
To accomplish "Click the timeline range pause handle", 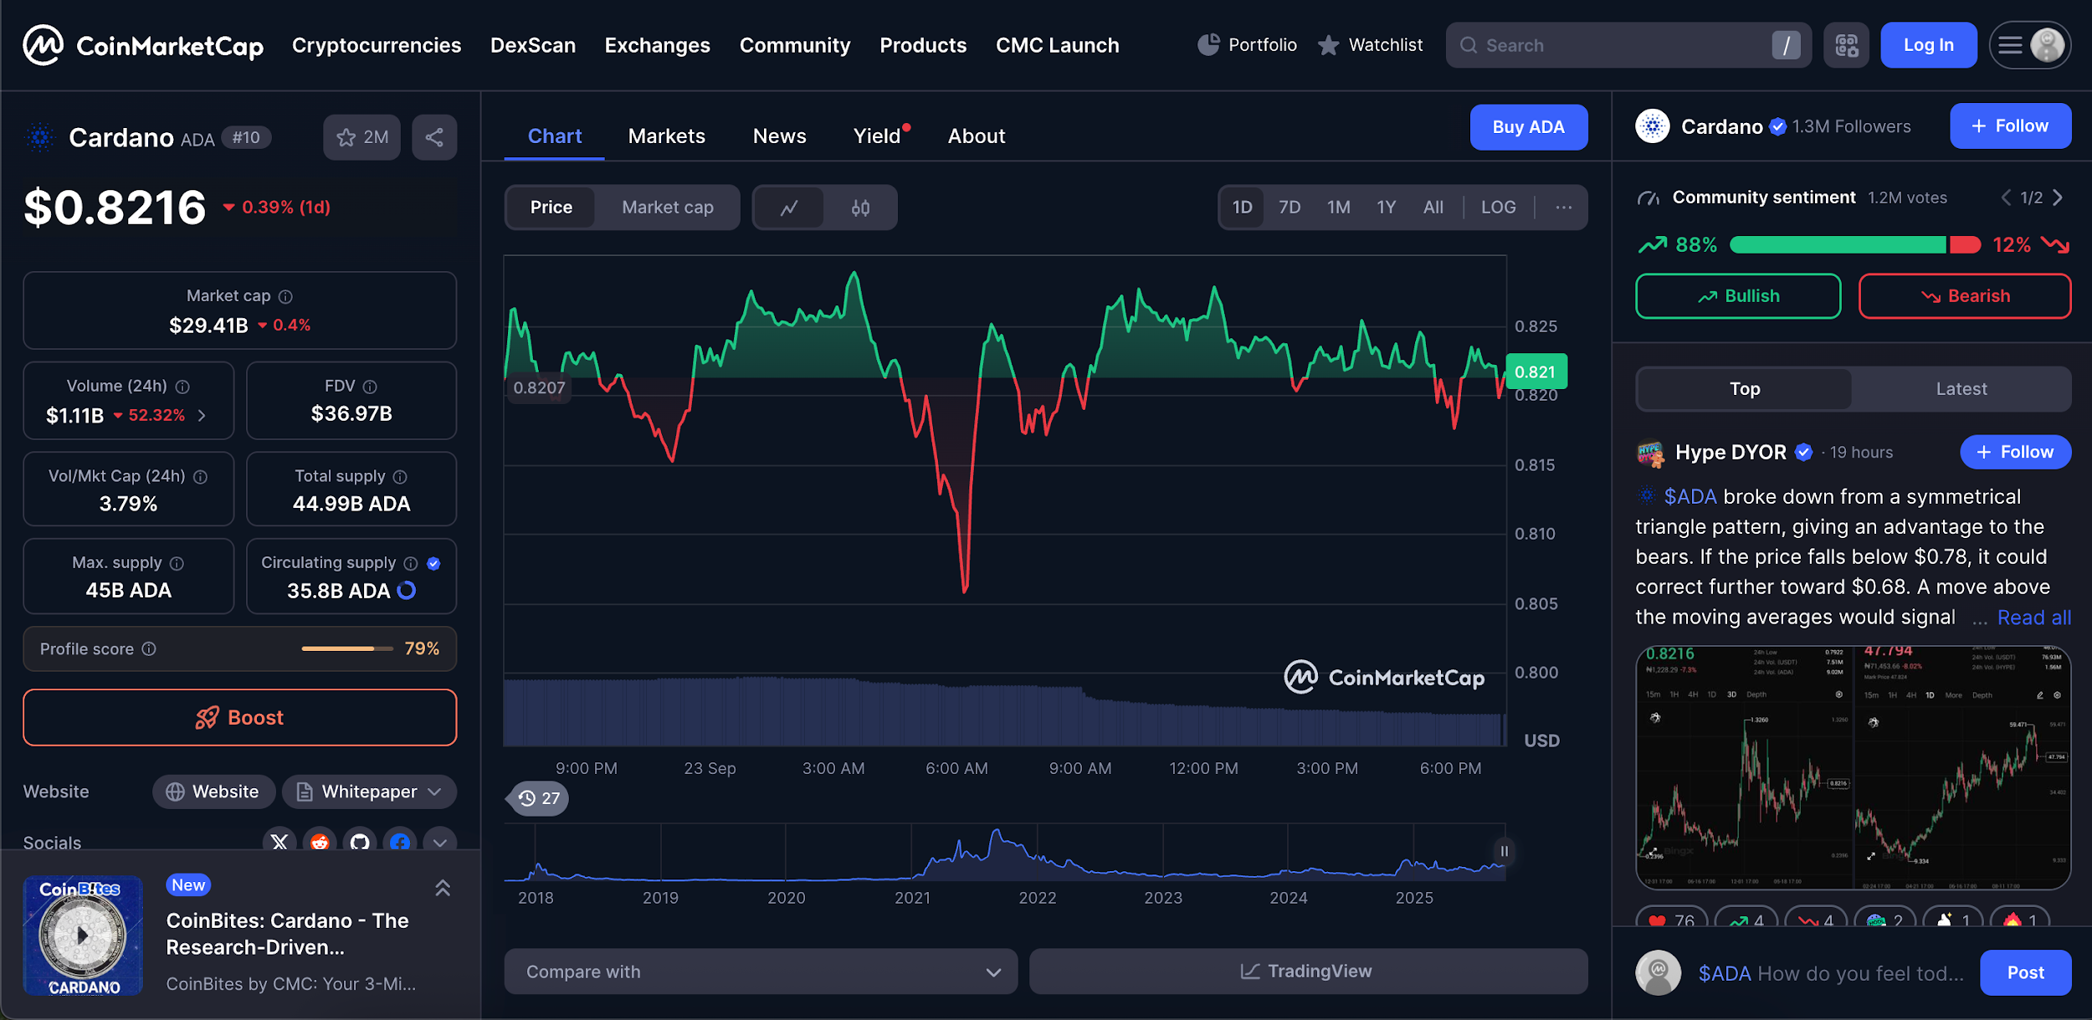I will click(1504, 851).
